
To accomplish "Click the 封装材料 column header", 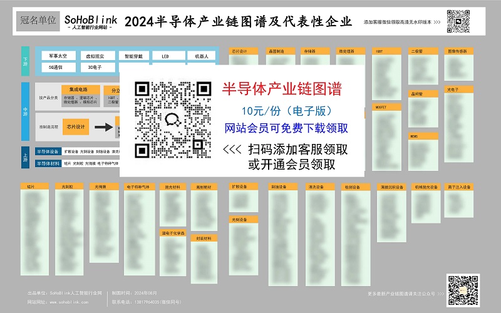I will tap(204, 238).
